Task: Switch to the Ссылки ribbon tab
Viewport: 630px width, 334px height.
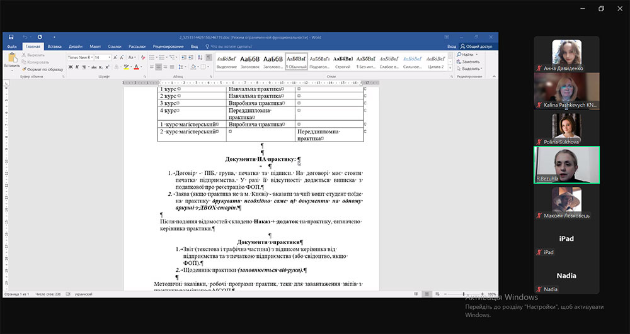Action: pos(115,47)
